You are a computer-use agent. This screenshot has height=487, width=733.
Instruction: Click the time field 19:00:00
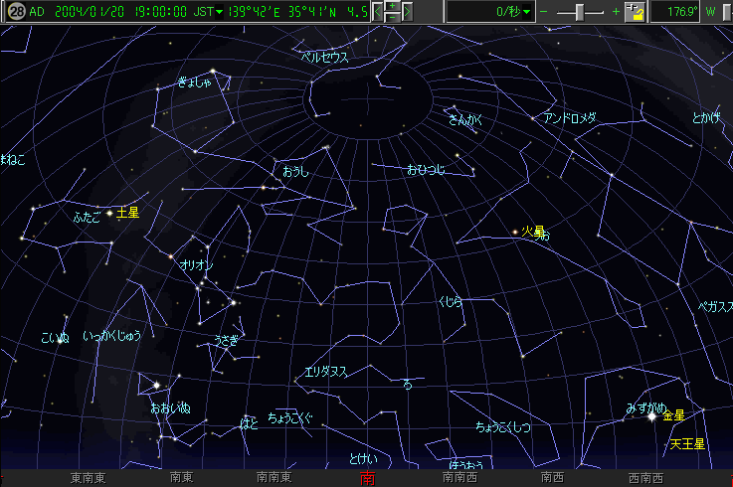pyautogui.click(x=158, y=12)
